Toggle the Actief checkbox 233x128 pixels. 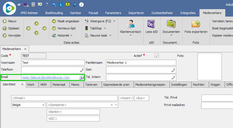pyautogui.click(x=156, y=56)
